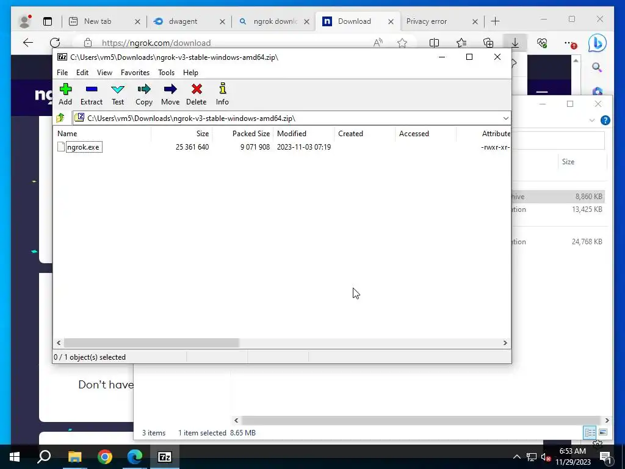Click the Edge sidebar search icon
Viewport: 625px width, 469px height.
point(597,67)
